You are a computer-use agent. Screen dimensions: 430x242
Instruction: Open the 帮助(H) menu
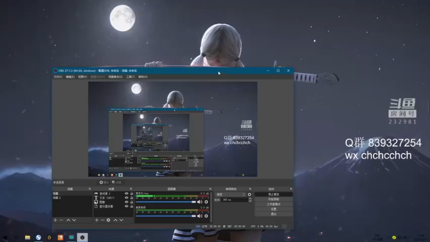point(143,77)
